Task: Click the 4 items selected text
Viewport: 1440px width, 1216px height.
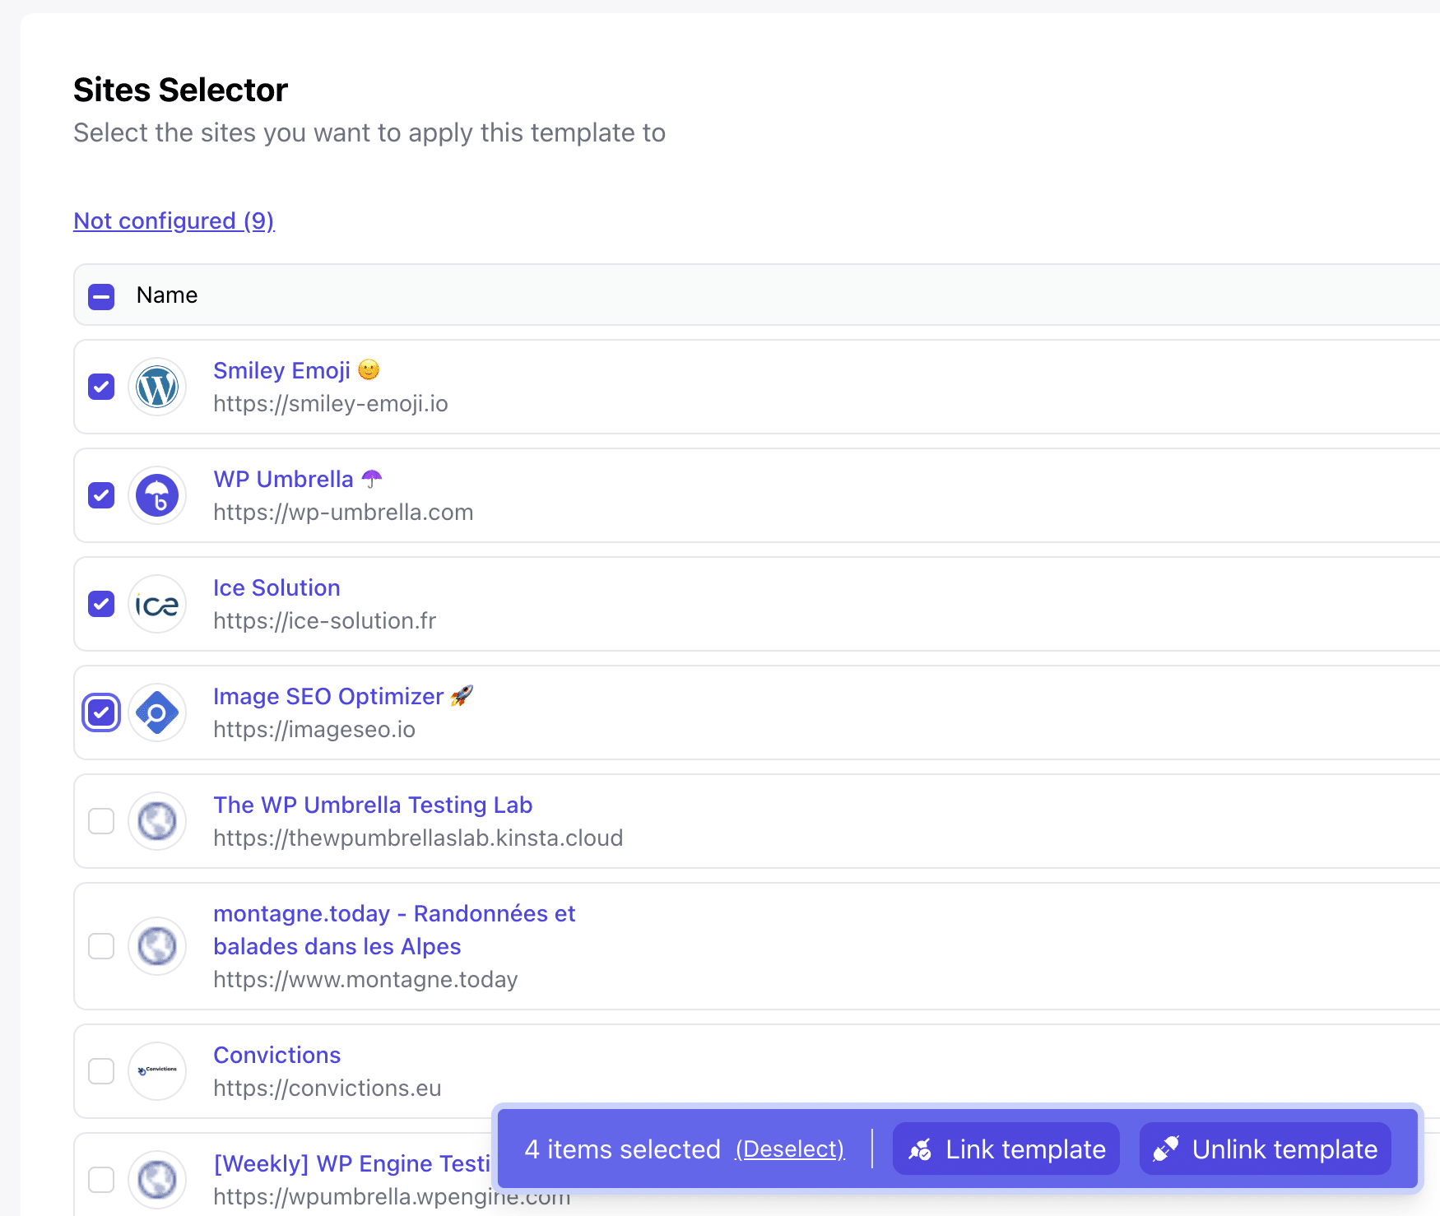Action: [x=622, y=1149]
